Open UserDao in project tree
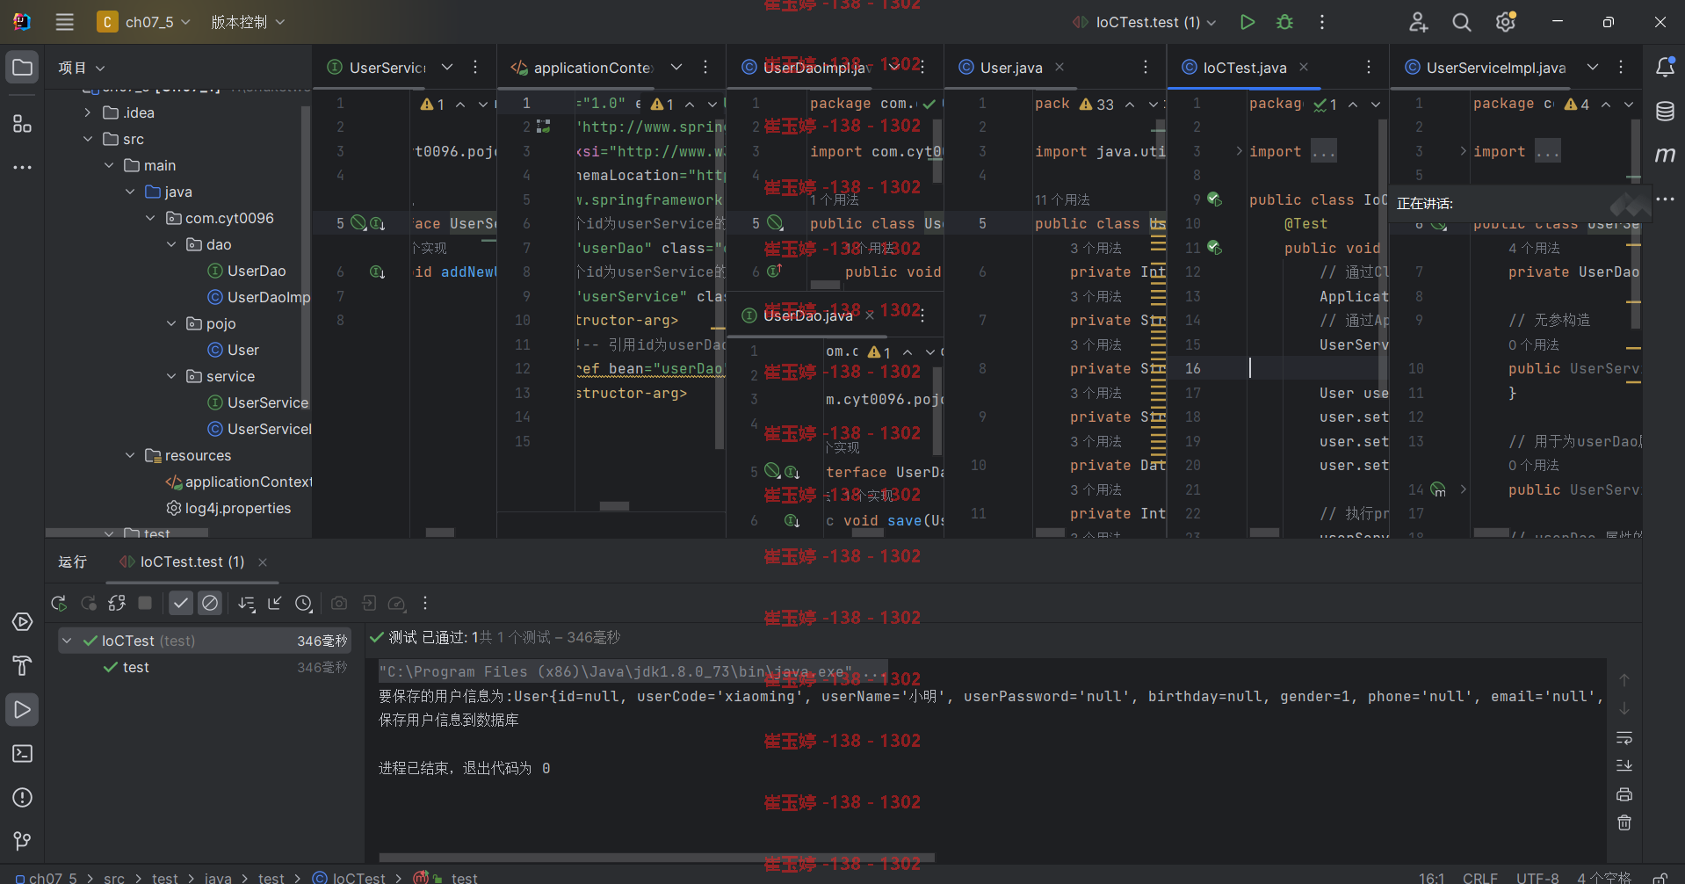 point(246,271)
